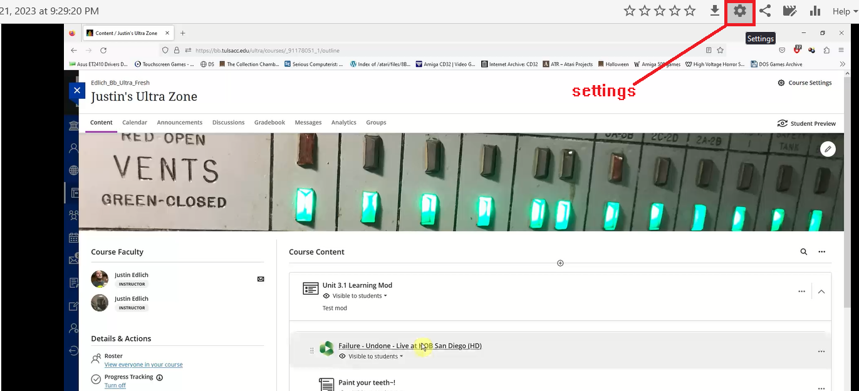859x391 pixels.
Task: Close the course panel with X button
Action: 76,91
